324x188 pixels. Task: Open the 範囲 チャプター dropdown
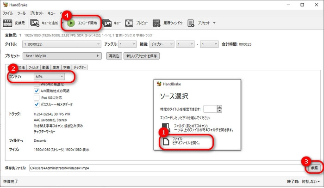click(x=162, y=44)
